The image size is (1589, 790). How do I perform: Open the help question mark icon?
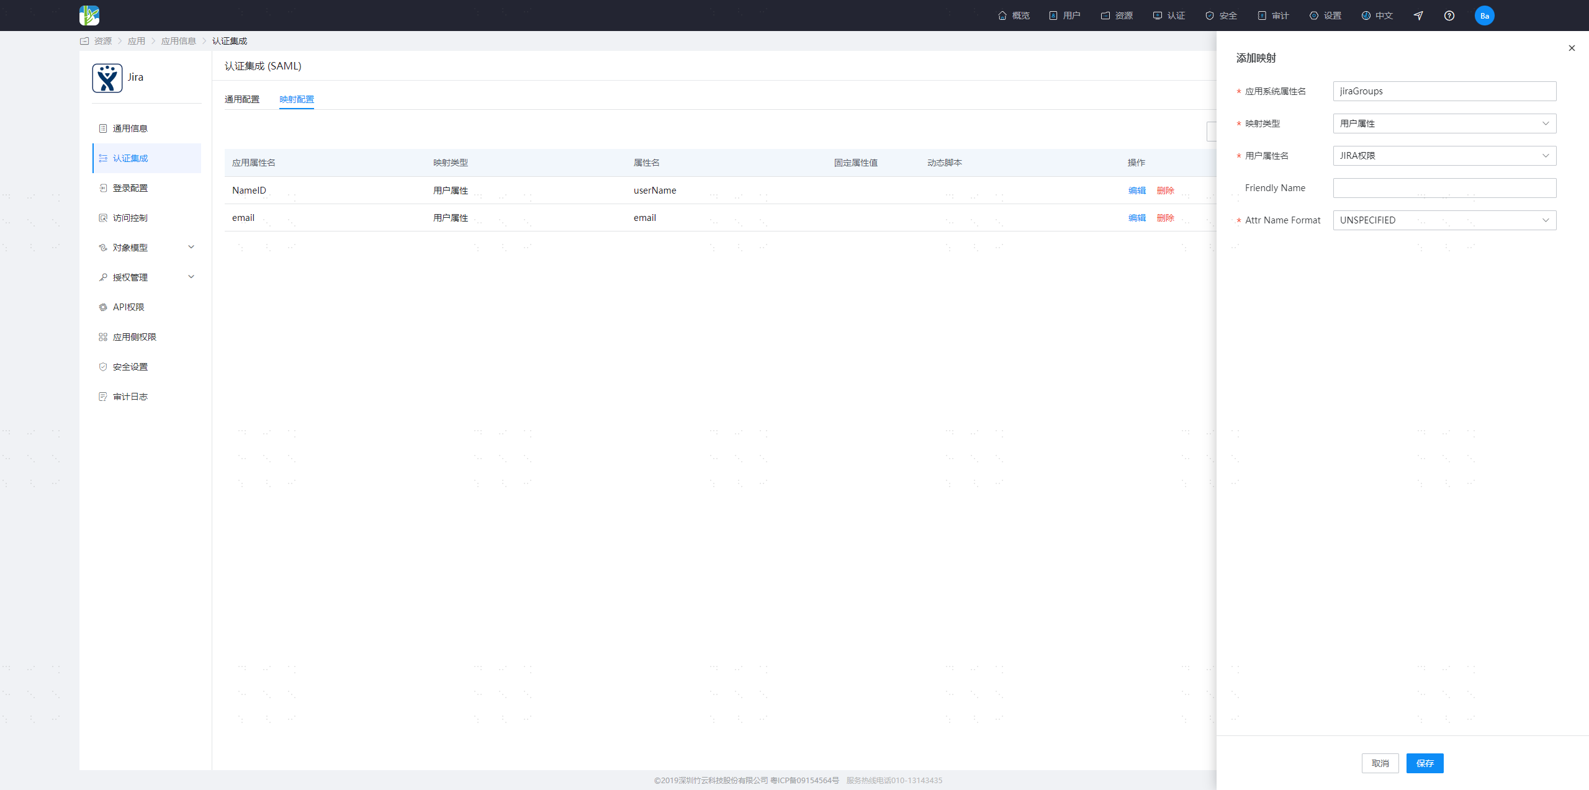coord(1449,16)
